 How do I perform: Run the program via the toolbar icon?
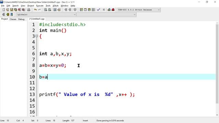pyautogui.click(x=85, y=10)
